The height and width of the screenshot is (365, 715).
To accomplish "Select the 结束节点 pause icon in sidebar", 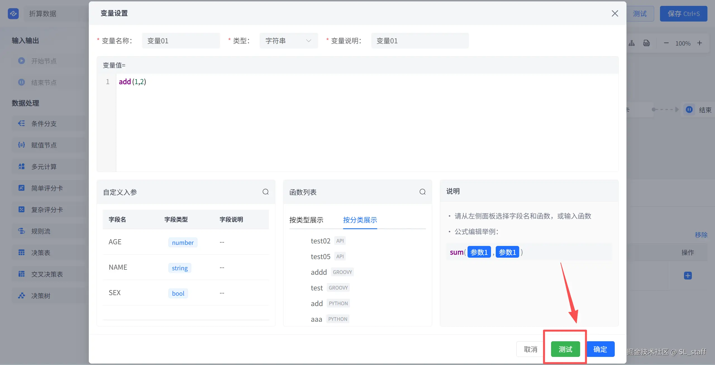I will (22, 82).
